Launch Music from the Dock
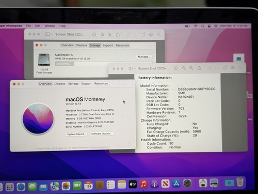The width and height of the screenshot is (258, 194). pyautogui.click(x=143, y=184)
